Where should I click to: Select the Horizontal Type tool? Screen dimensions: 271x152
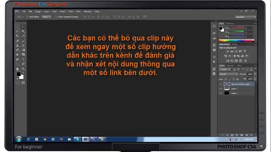(23, 60)
